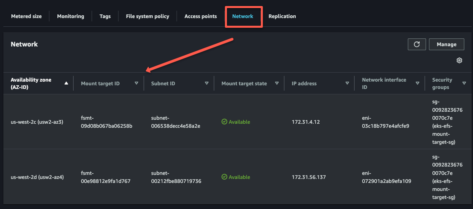Click the Available status icon for us-west-2d

[x=225, y=177]
